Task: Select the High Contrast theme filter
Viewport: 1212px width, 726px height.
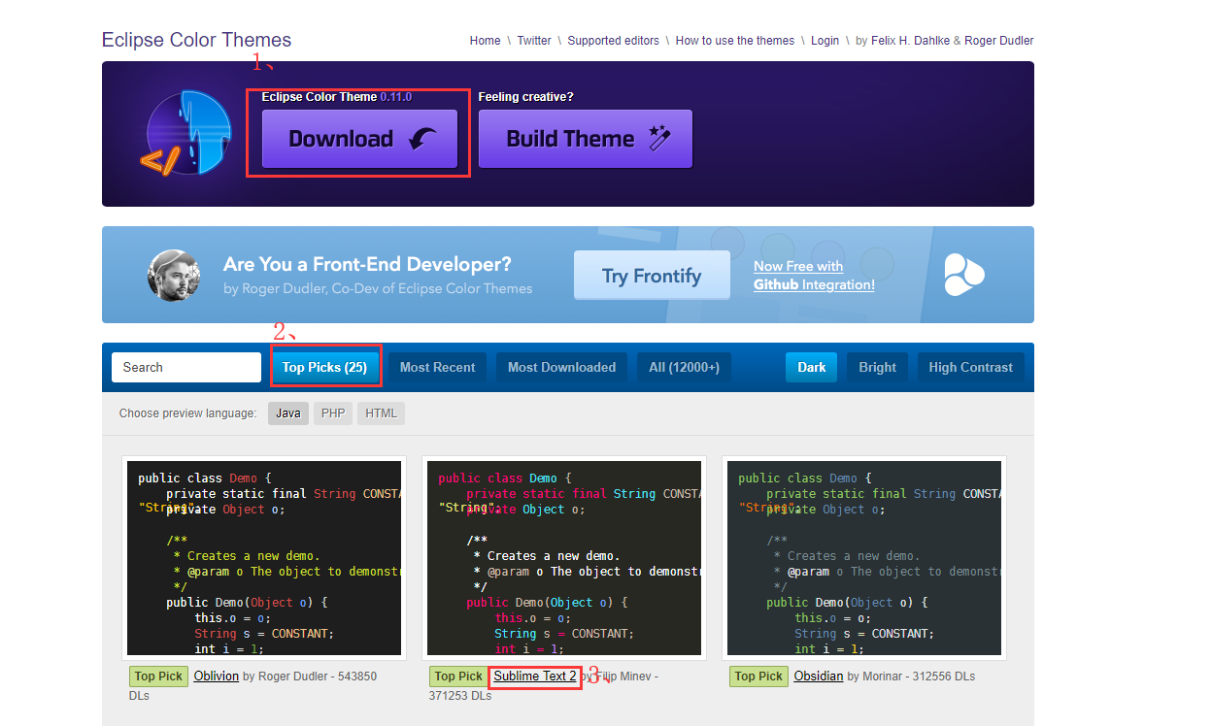Action: pos(970,367)
